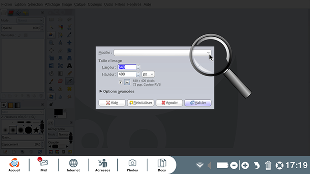Viewport: 310px width, 174px height.
Task: Select the Blur/Sharpen droplet tool
Action: click(60, 96)
